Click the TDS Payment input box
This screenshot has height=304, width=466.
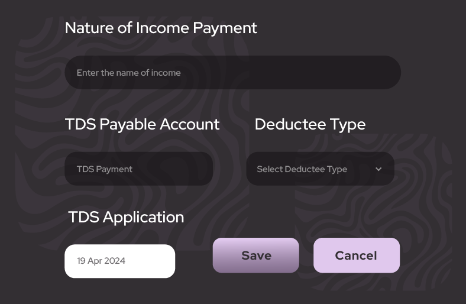[x=138, y=169]
